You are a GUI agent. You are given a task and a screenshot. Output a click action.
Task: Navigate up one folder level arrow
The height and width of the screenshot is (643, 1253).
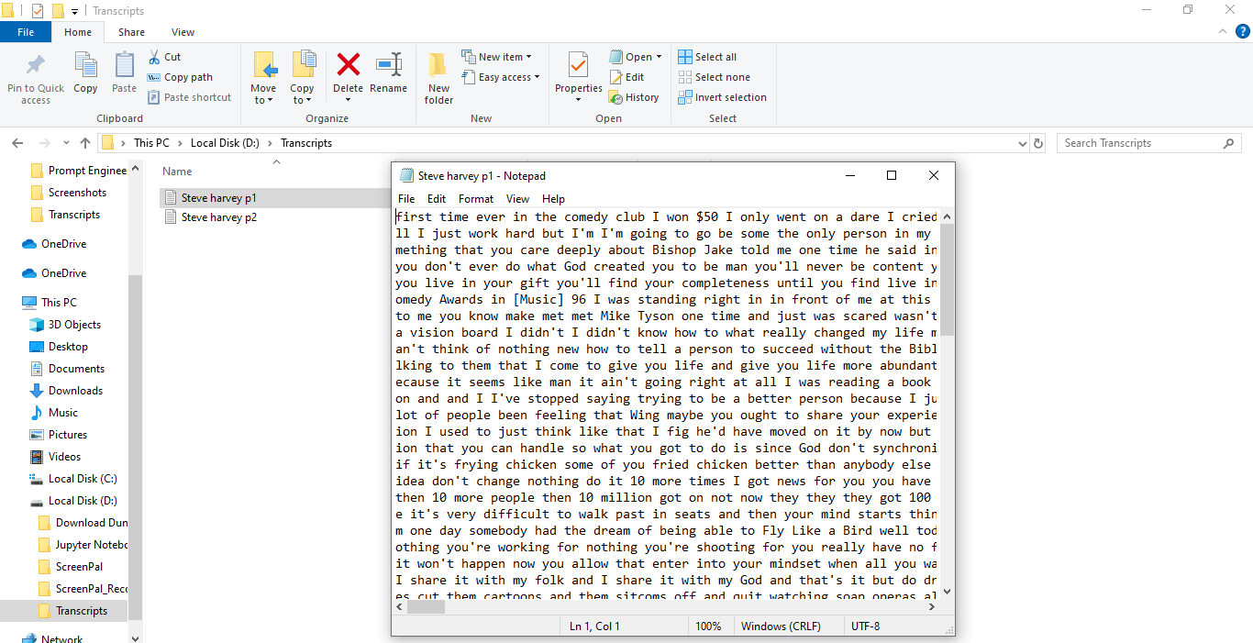coord(85,143)
